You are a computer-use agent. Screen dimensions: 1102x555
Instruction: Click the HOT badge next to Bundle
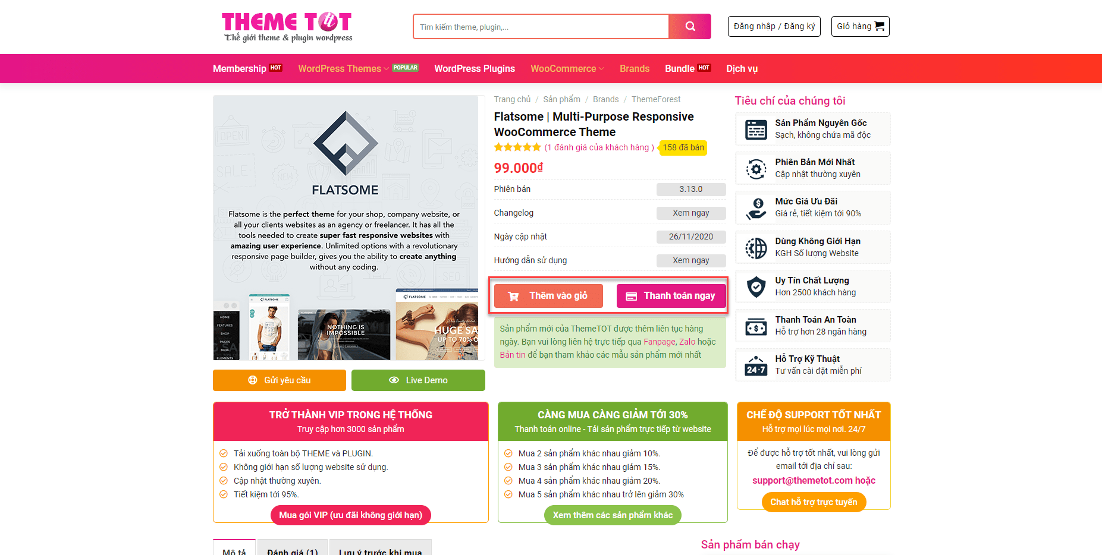(704, 68)
